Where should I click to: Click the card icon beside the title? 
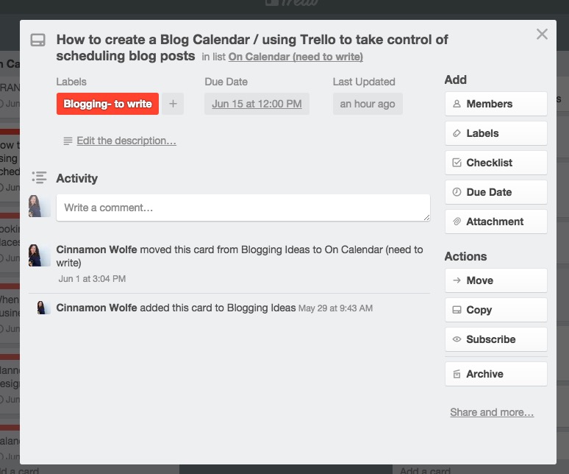pos(37,40)
